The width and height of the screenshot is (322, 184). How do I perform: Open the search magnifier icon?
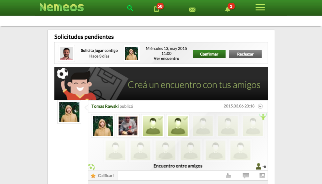(130, 8)
